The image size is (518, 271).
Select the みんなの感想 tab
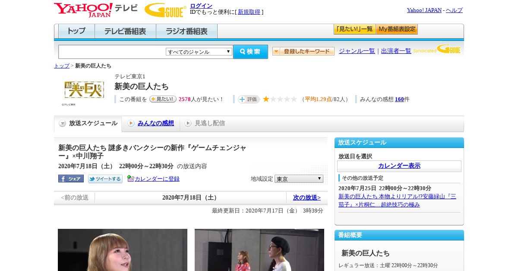click(151, 123)
